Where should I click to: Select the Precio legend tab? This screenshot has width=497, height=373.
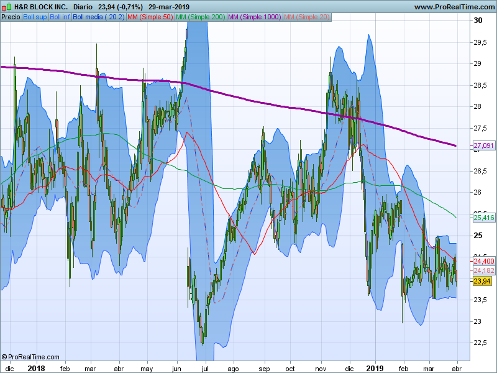click(x=11, y=17)
